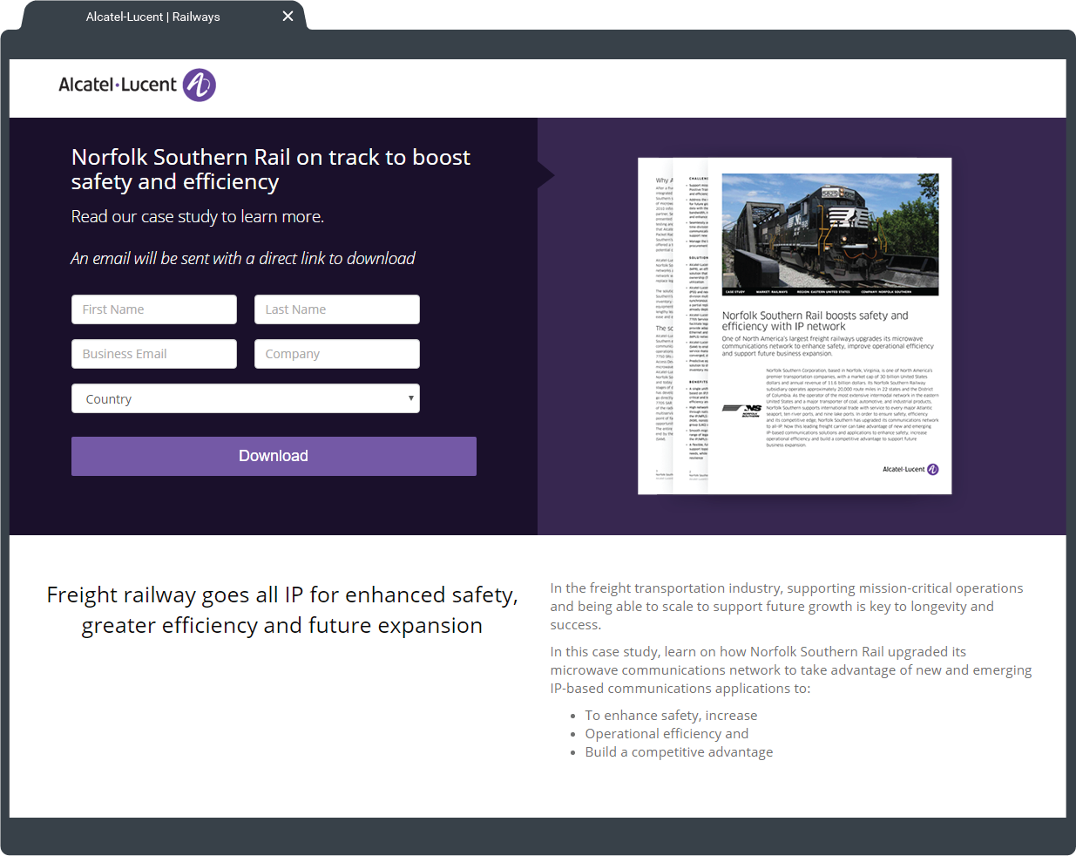Open the case study cover thumbnail
Viewport: 1076px width, 856px height.
coord(829,326)
